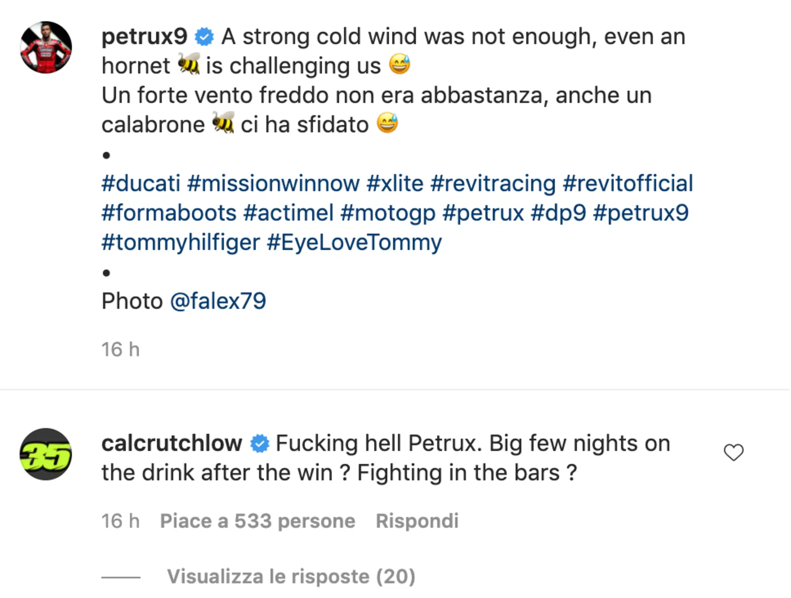Open the #tommyhilfiger hashtag
Viewport: 791px width, 598px height.
pos(180,242)
